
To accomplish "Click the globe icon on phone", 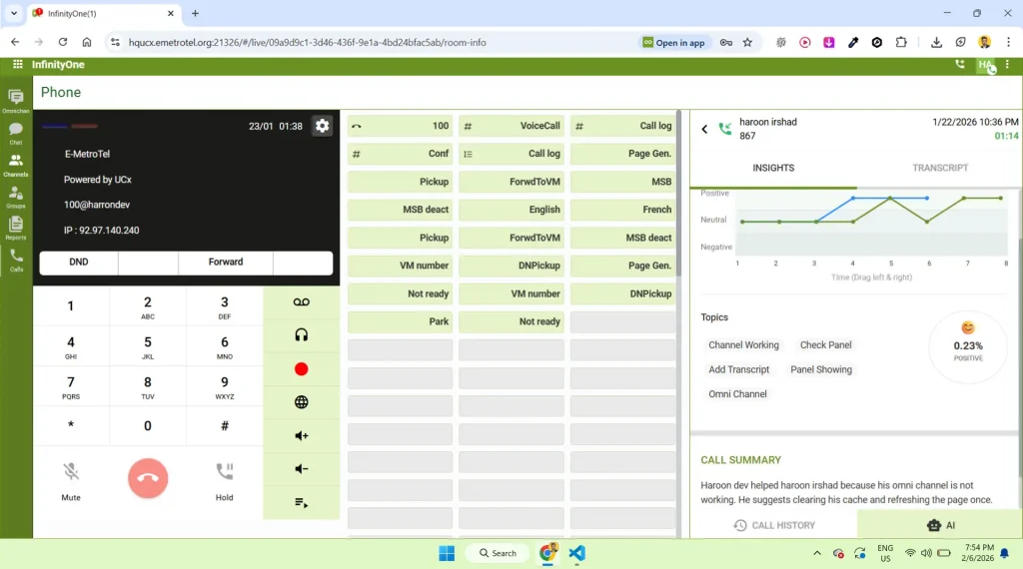I will 301,402.
